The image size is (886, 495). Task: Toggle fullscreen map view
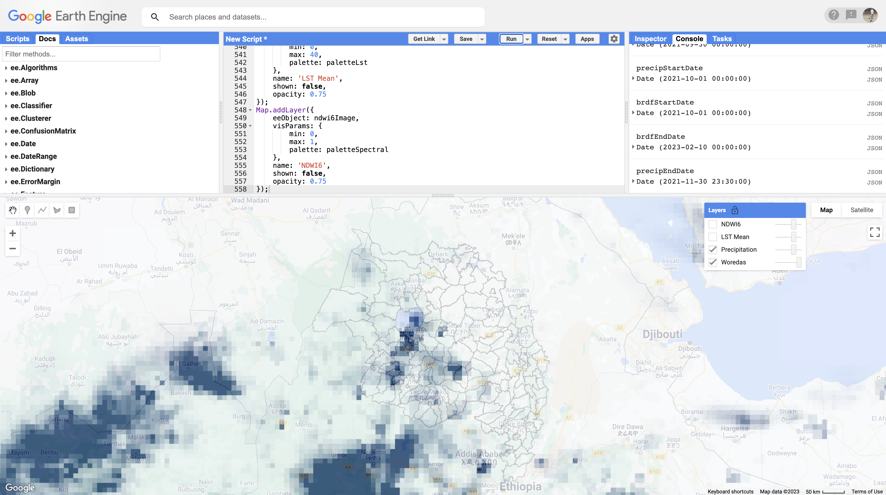(875, 232)
